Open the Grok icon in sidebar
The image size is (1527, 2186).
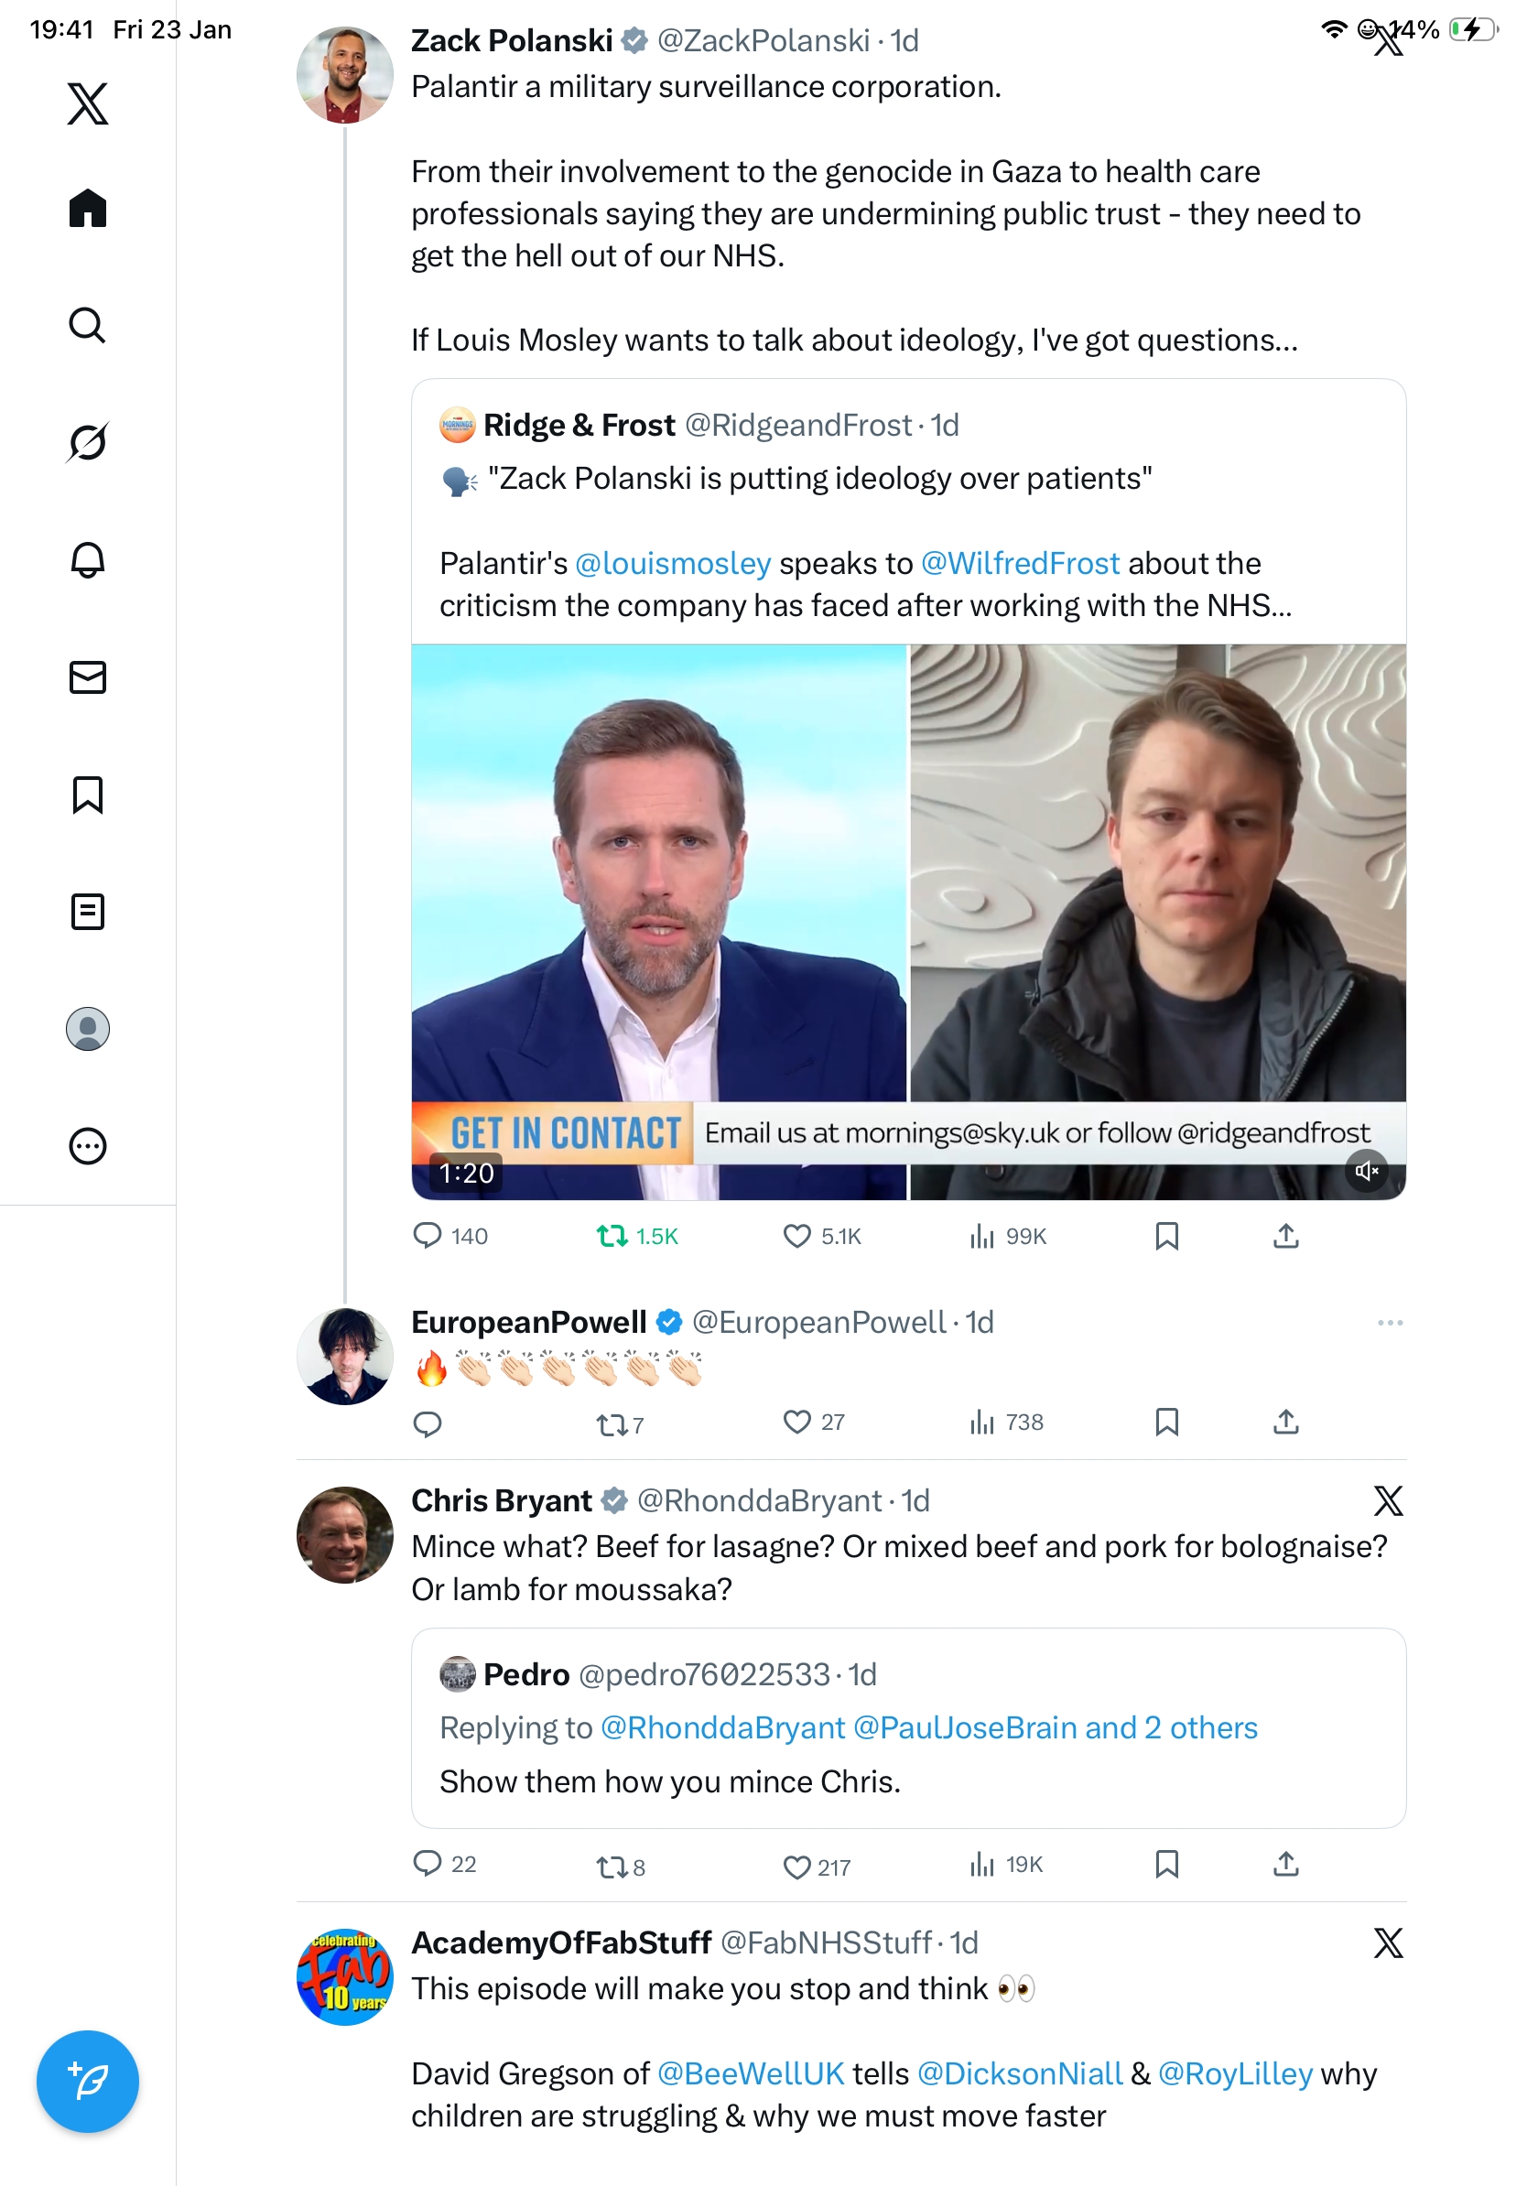point(88,443)
